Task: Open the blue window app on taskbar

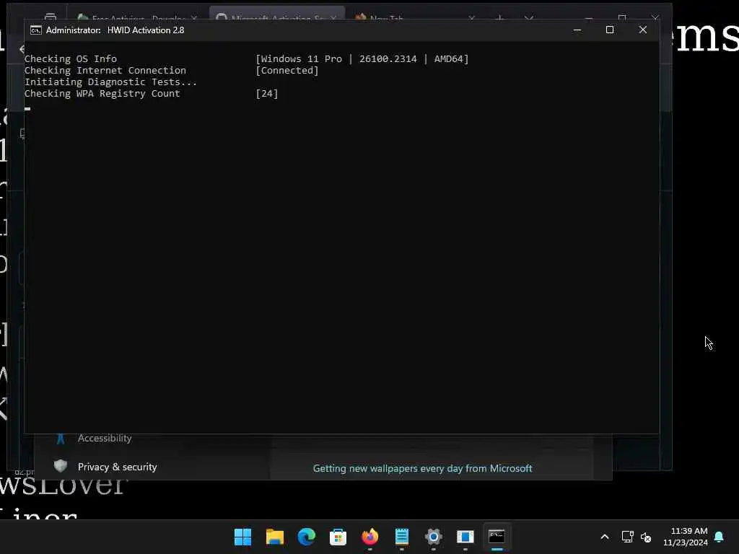Action: pyautogui.click(x=465, y=537)
